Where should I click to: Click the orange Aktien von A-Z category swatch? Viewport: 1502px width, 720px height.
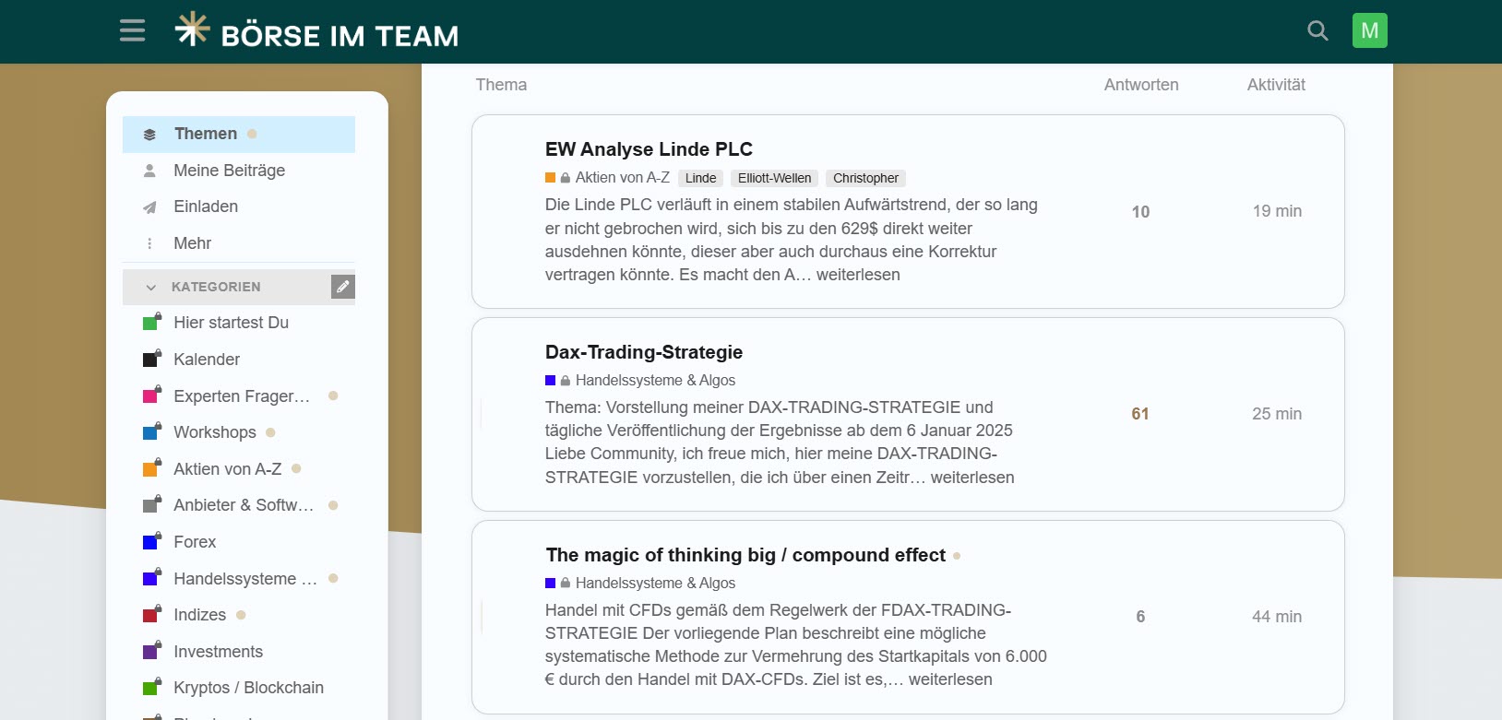click(x=551, y=178)
